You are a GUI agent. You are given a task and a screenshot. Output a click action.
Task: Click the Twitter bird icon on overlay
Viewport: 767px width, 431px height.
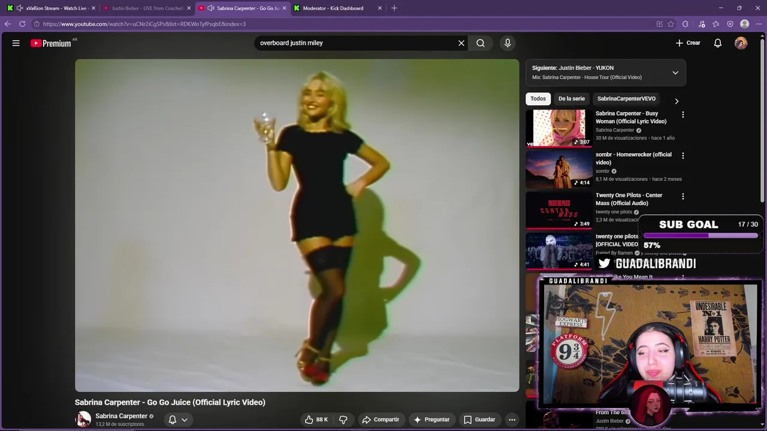604,263
